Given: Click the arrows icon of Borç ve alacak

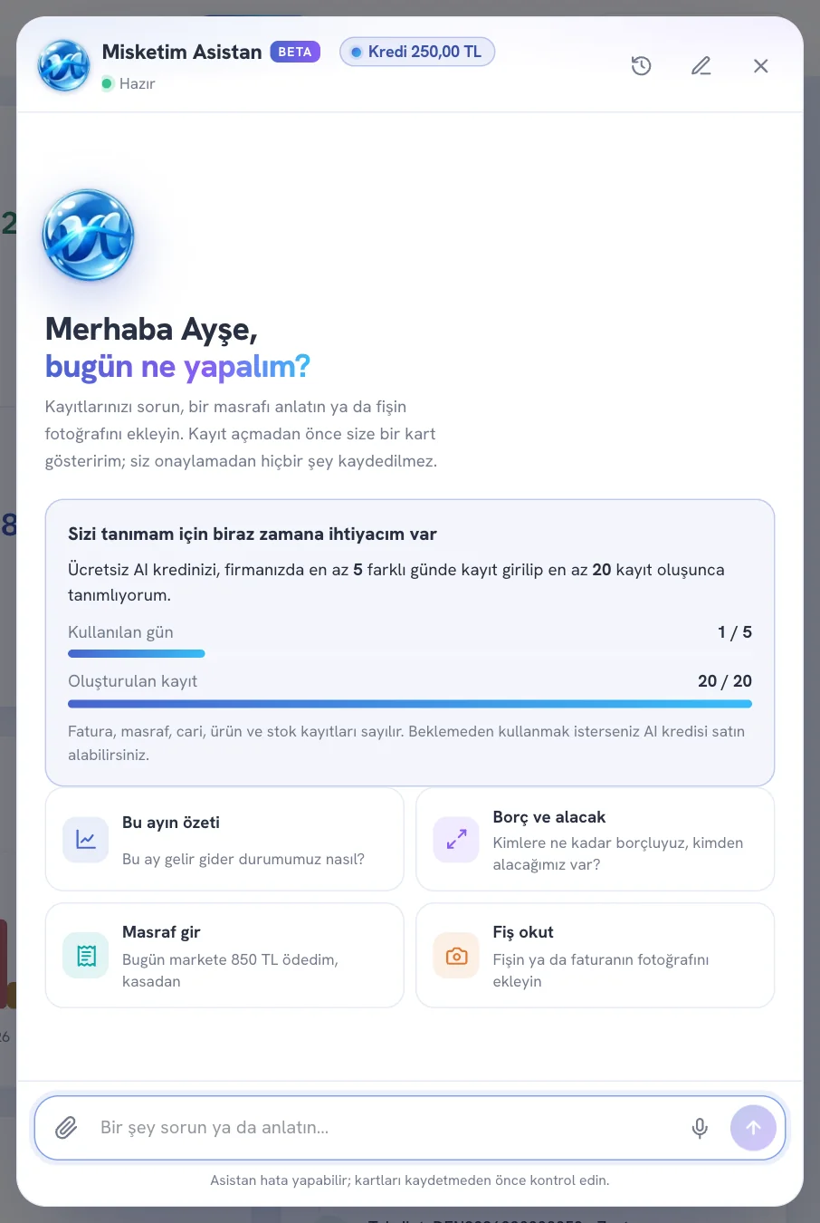Looking at the screenshot, I should point(456,840).
